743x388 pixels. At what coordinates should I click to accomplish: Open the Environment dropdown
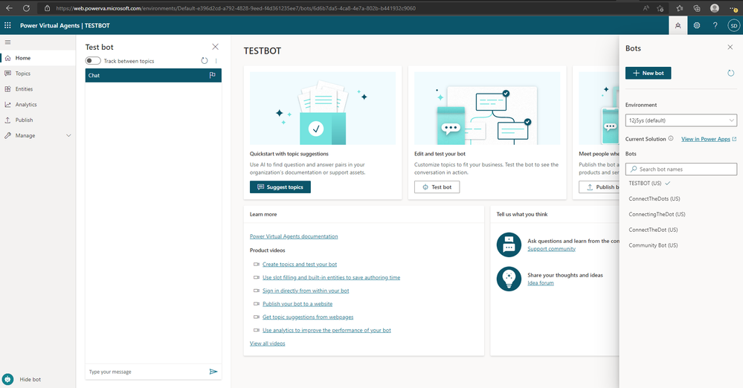pos(681,120)
